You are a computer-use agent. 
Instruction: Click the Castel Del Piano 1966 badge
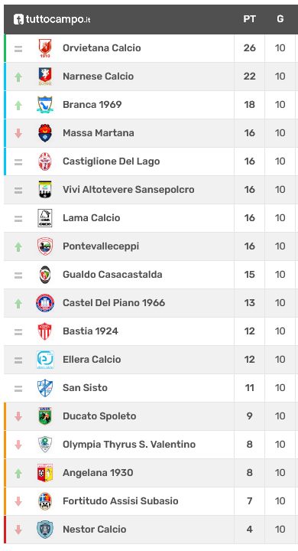click(45, 303)
